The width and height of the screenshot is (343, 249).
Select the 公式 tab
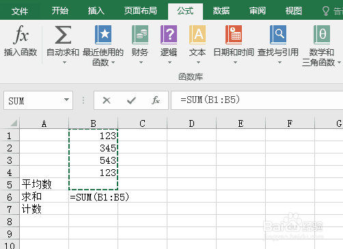185,11
